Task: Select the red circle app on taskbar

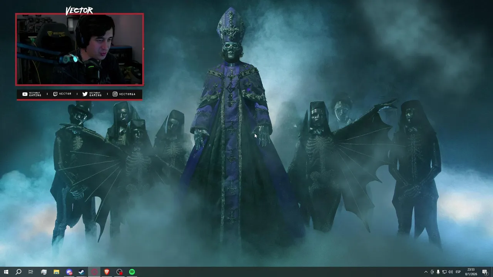Action: (x=94, y=272)
